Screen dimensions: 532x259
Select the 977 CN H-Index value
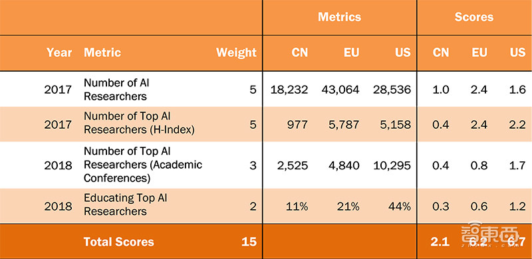click(x=297, y=125)
